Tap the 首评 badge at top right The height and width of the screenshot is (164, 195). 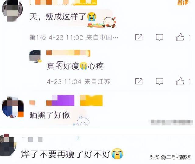coord(183,2)
